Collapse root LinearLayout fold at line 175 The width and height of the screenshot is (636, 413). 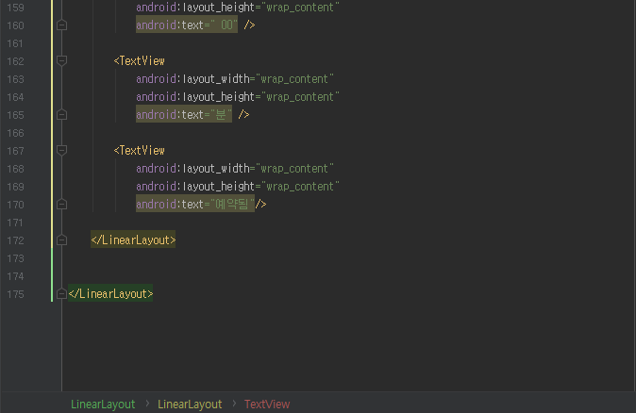click(61, 294)
